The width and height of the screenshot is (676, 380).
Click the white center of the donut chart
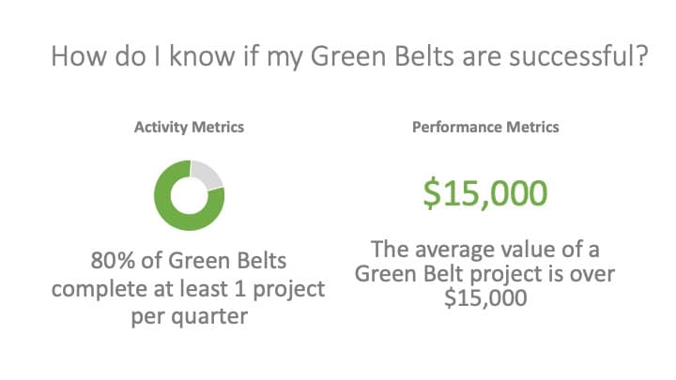190,195
